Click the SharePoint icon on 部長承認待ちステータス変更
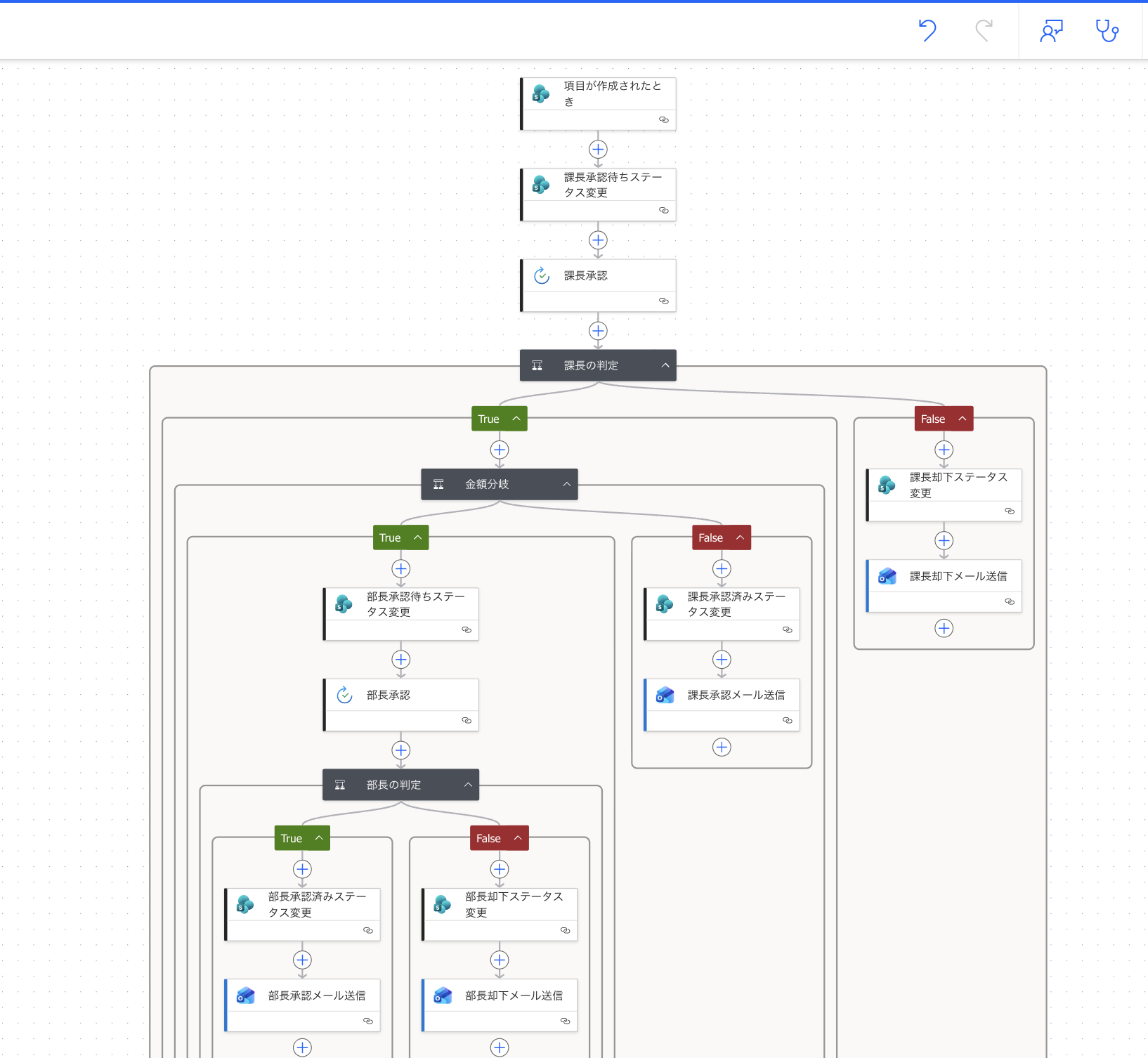 click(344, 604)
